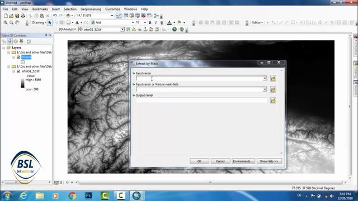Open Table of Contents Options icon

[x=29, y=41]
